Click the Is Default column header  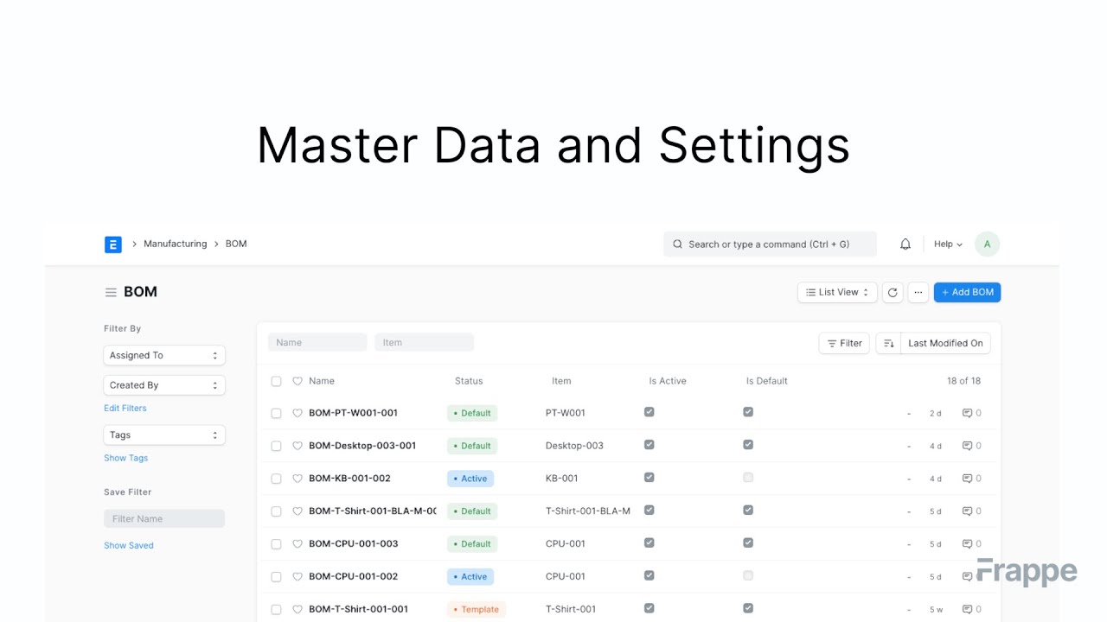[767, 381]
